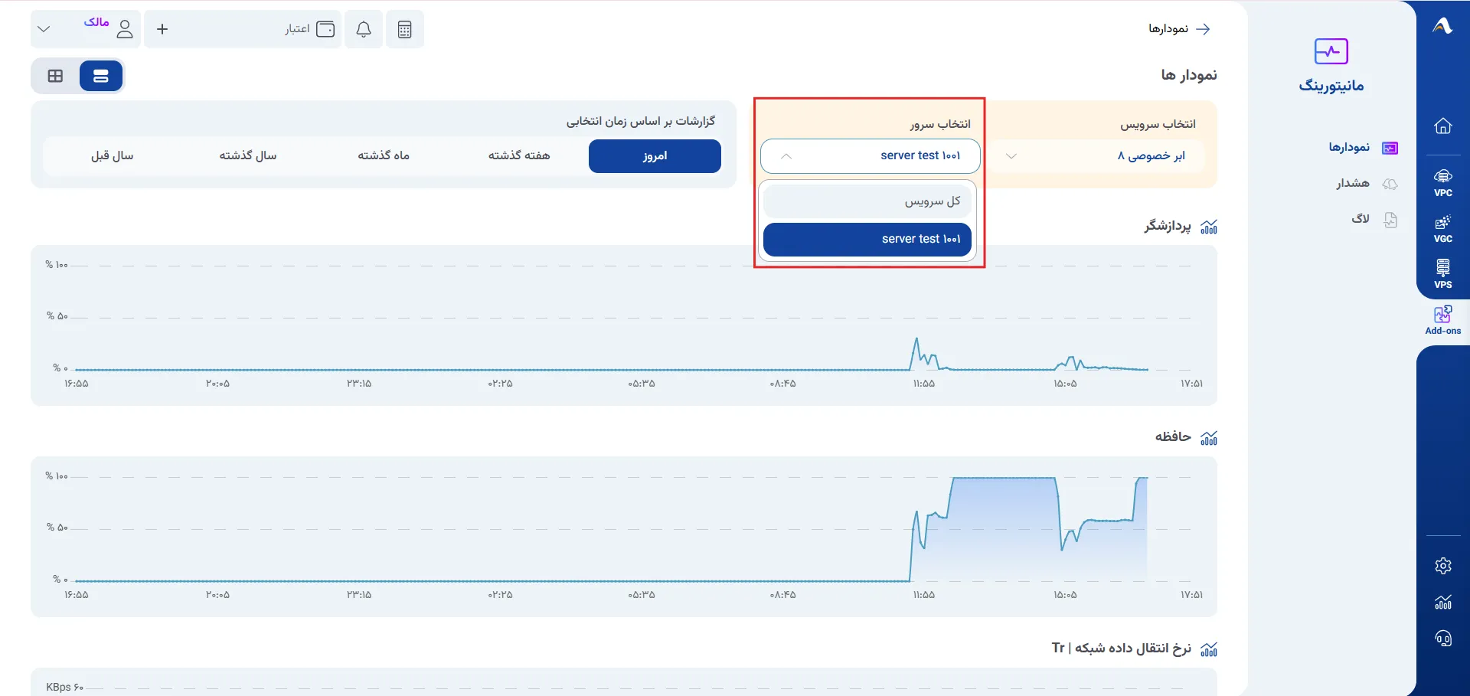1470x696 pixels.
Task: Open the Add-ons section icon
Action: click(1443, 320)
